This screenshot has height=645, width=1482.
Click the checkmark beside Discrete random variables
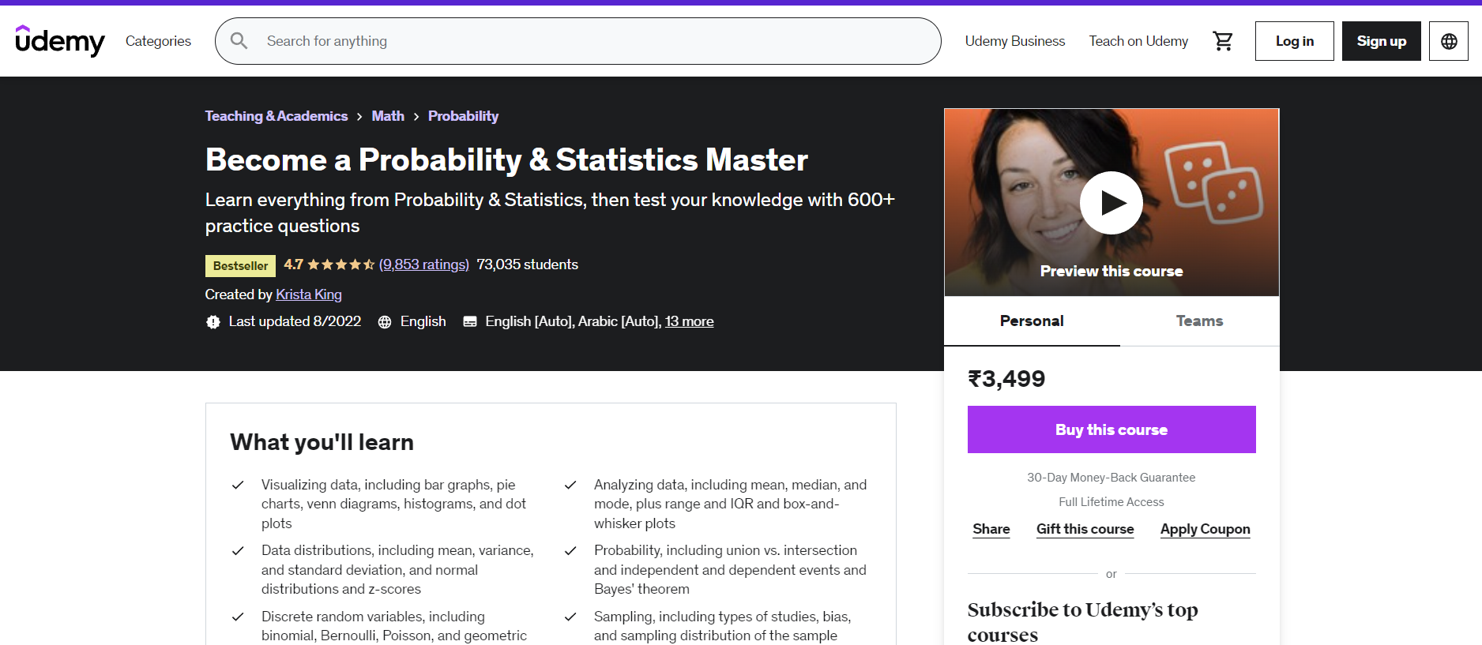click(238, 617)
